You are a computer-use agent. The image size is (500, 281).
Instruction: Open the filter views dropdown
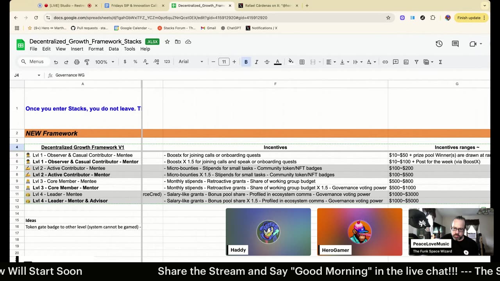pos(429,62)
